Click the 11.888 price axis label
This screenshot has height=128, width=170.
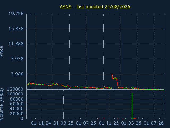[x=16, y=44]
